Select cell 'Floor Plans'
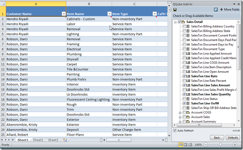This screenshot has width=243, height=150. click(89, 135)
